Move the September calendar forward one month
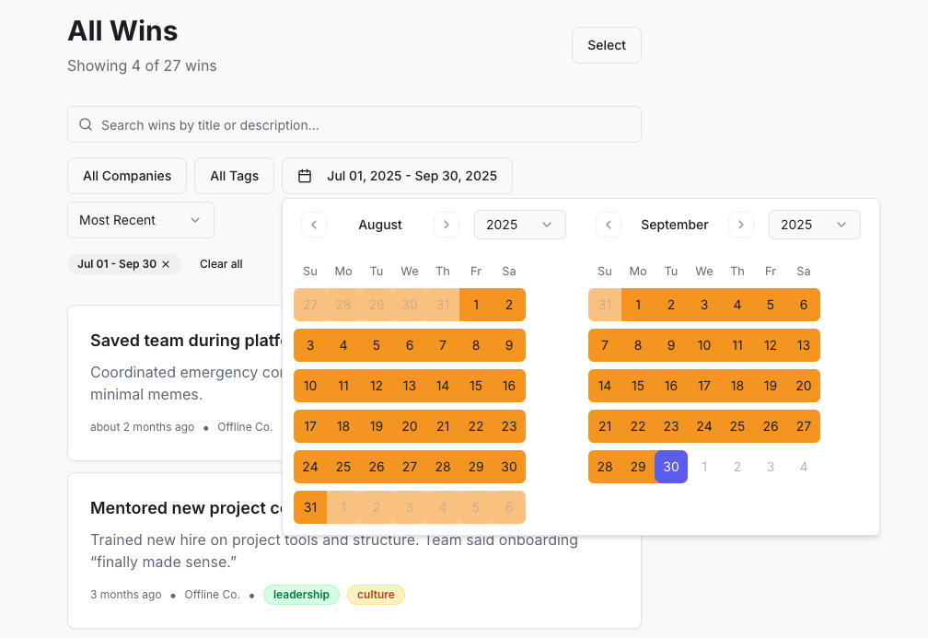 pos(741,224)
